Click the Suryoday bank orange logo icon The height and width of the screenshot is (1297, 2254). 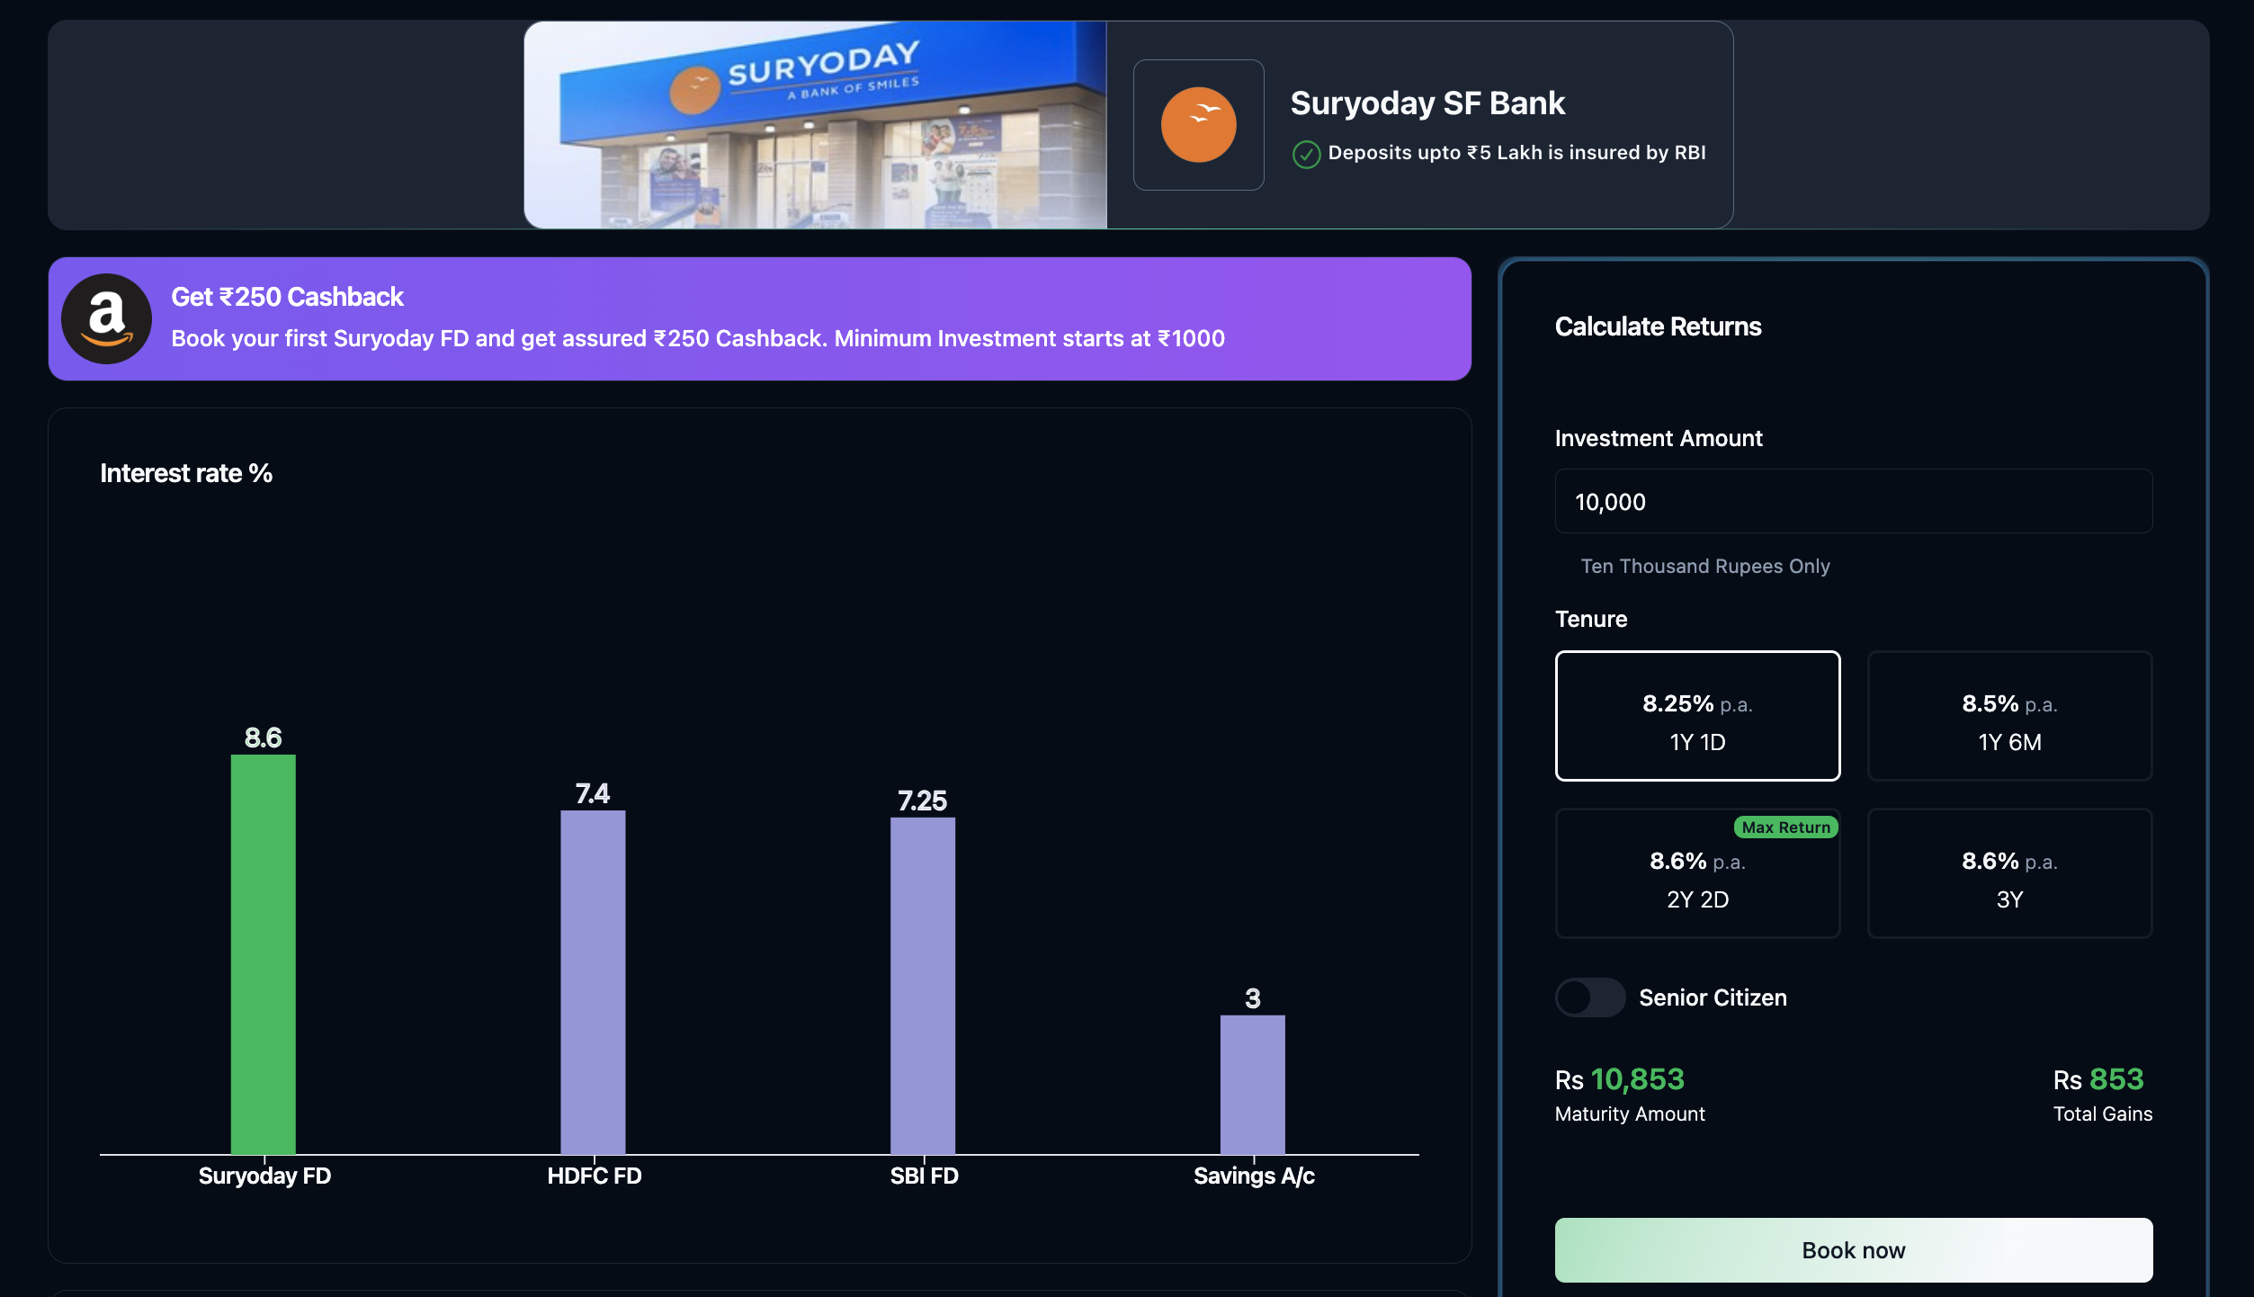pos(1198,125)
